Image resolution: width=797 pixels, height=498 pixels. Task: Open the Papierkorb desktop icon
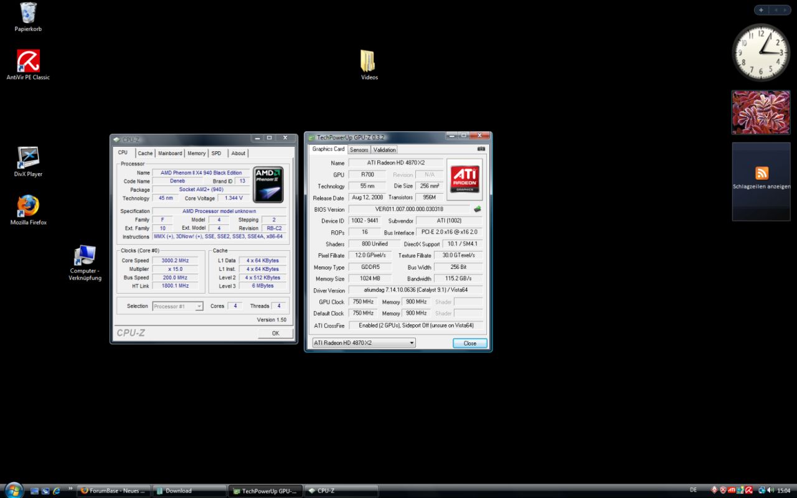click(x=28, y=17)
